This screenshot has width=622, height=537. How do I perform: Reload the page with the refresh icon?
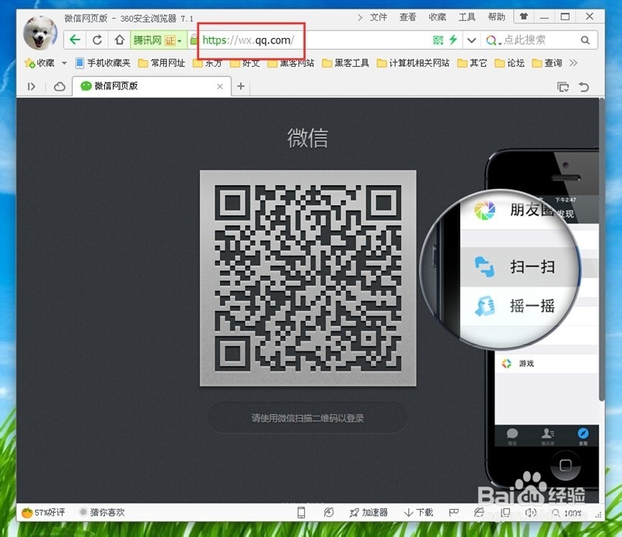(97, 40)
